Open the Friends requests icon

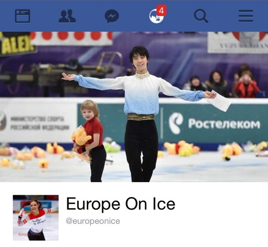pos(67,16)
